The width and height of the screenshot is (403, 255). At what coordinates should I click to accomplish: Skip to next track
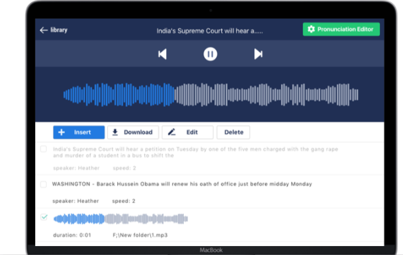coord(258,54)
